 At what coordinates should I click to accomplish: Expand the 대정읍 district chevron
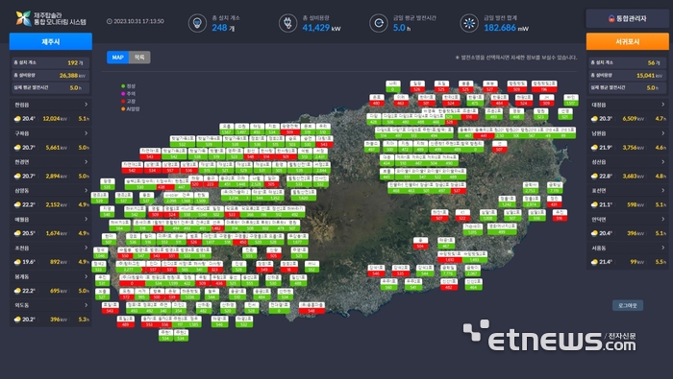(662, 105)
